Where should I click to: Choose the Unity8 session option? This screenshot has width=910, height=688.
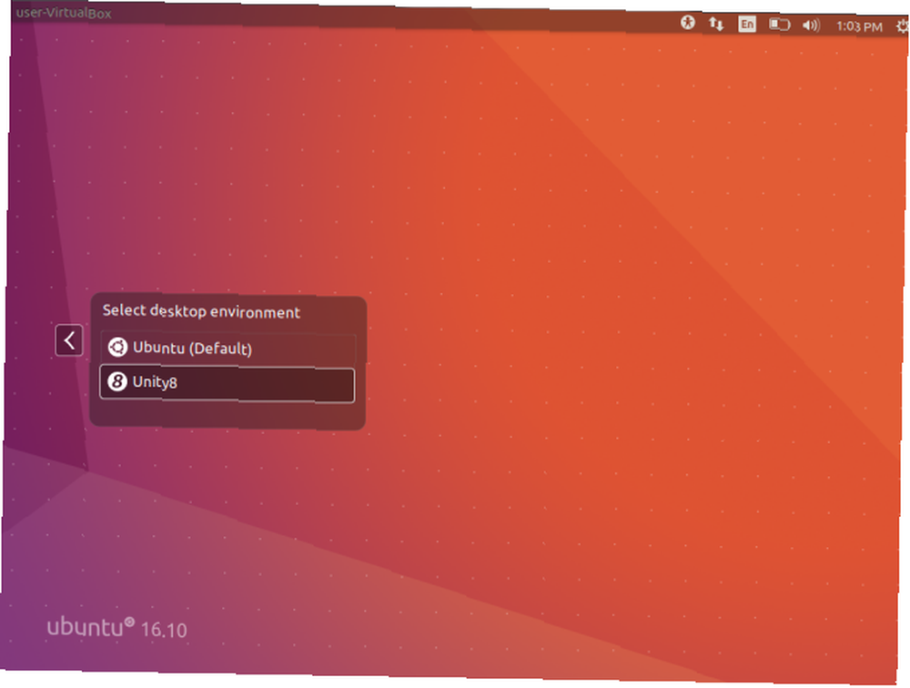click(227, 383)
